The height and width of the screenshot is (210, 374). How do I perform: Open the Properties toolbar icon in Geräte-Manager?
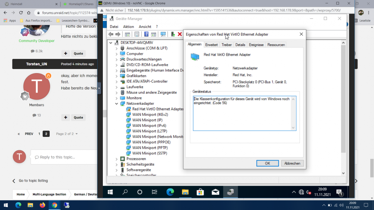(137, 34)
